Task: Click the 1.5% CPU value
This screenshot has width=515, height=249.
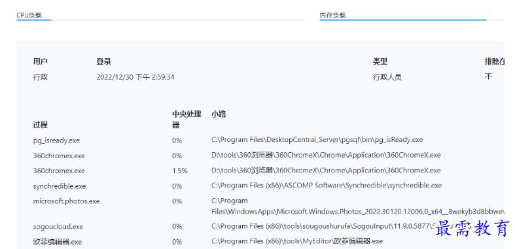Action: click(x=180, y=171)
